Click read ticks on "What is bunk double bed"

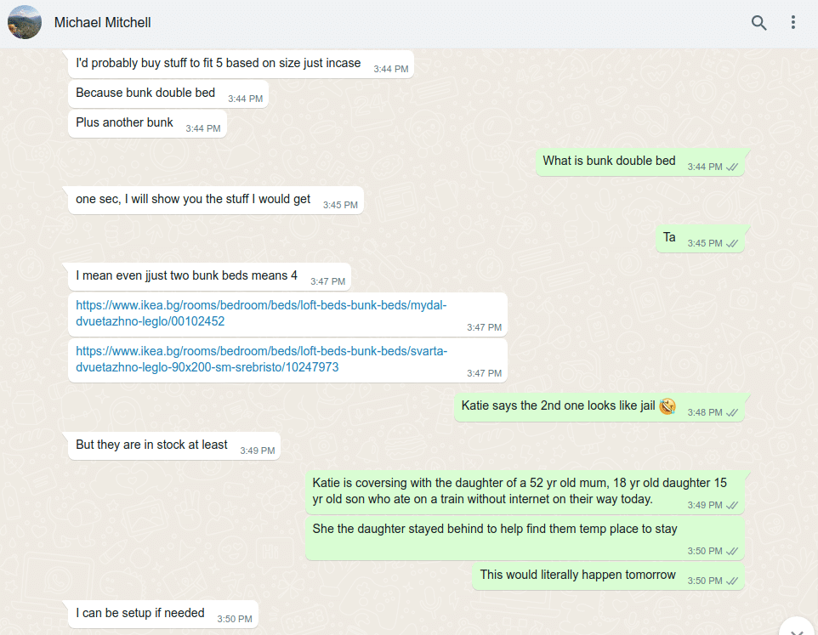click(x=732, y=167)
